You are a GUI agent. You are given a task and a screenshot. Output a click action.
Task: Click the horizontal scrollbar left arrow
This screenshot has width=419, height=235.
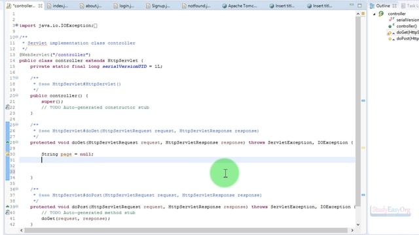(22, 230)
